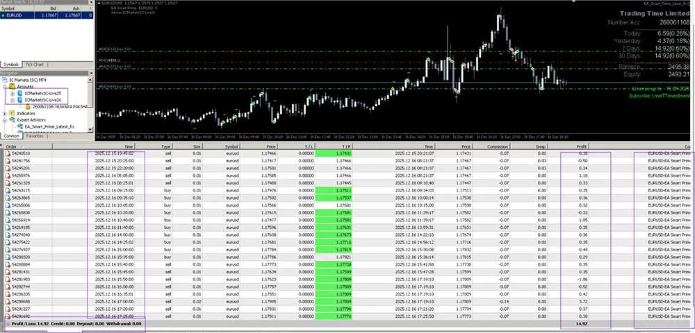Screen dimensions: 695x333
Task: Click the Indicators icon in Navigator
Action: coord(12,113)
